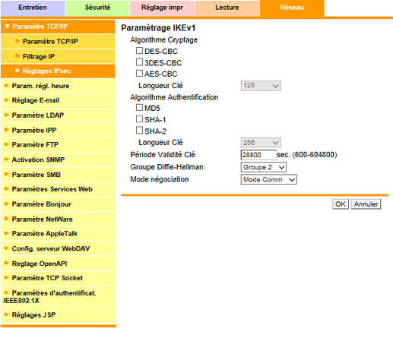Click the arrow icon beside Paramètre LDAP

(x=7, y=115)
